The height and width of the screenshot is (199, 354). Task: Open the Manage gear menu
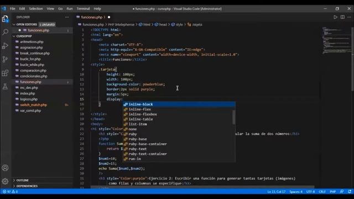tap(5, 181)
